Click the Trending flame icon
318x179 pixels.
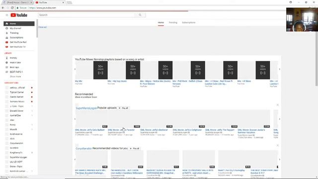click(6, 33)
